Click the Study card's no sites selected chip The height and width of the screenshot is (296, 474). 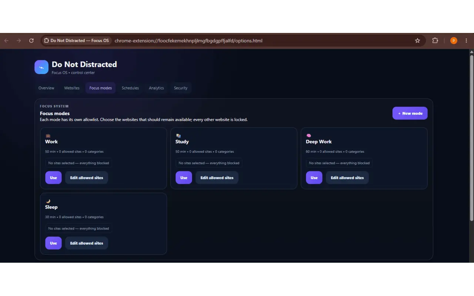209,163
